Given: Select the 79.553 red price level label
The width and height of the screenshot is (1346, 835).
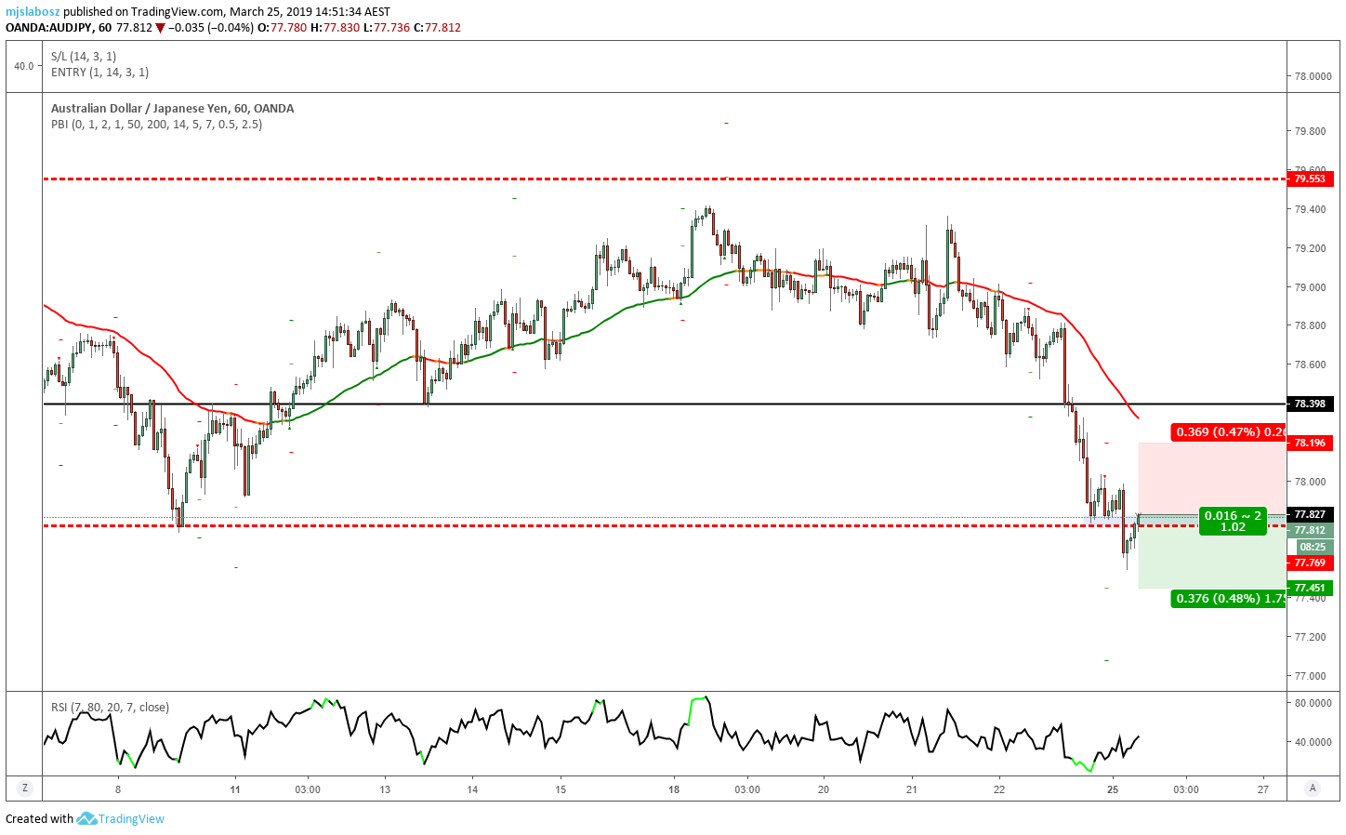Looking at the screenshot, I should [x=1310, y=179].
